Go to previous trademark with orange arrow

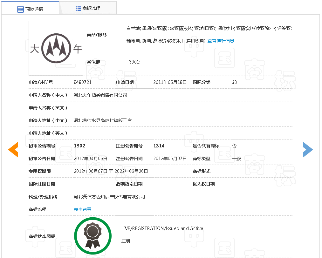[13, 150]
